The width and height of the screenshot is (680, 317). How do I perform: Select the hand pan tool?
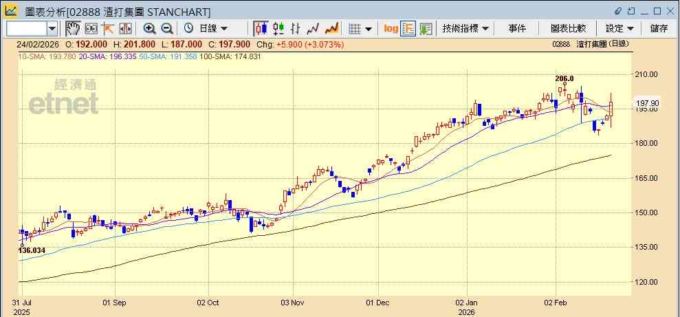click(74, 29)
